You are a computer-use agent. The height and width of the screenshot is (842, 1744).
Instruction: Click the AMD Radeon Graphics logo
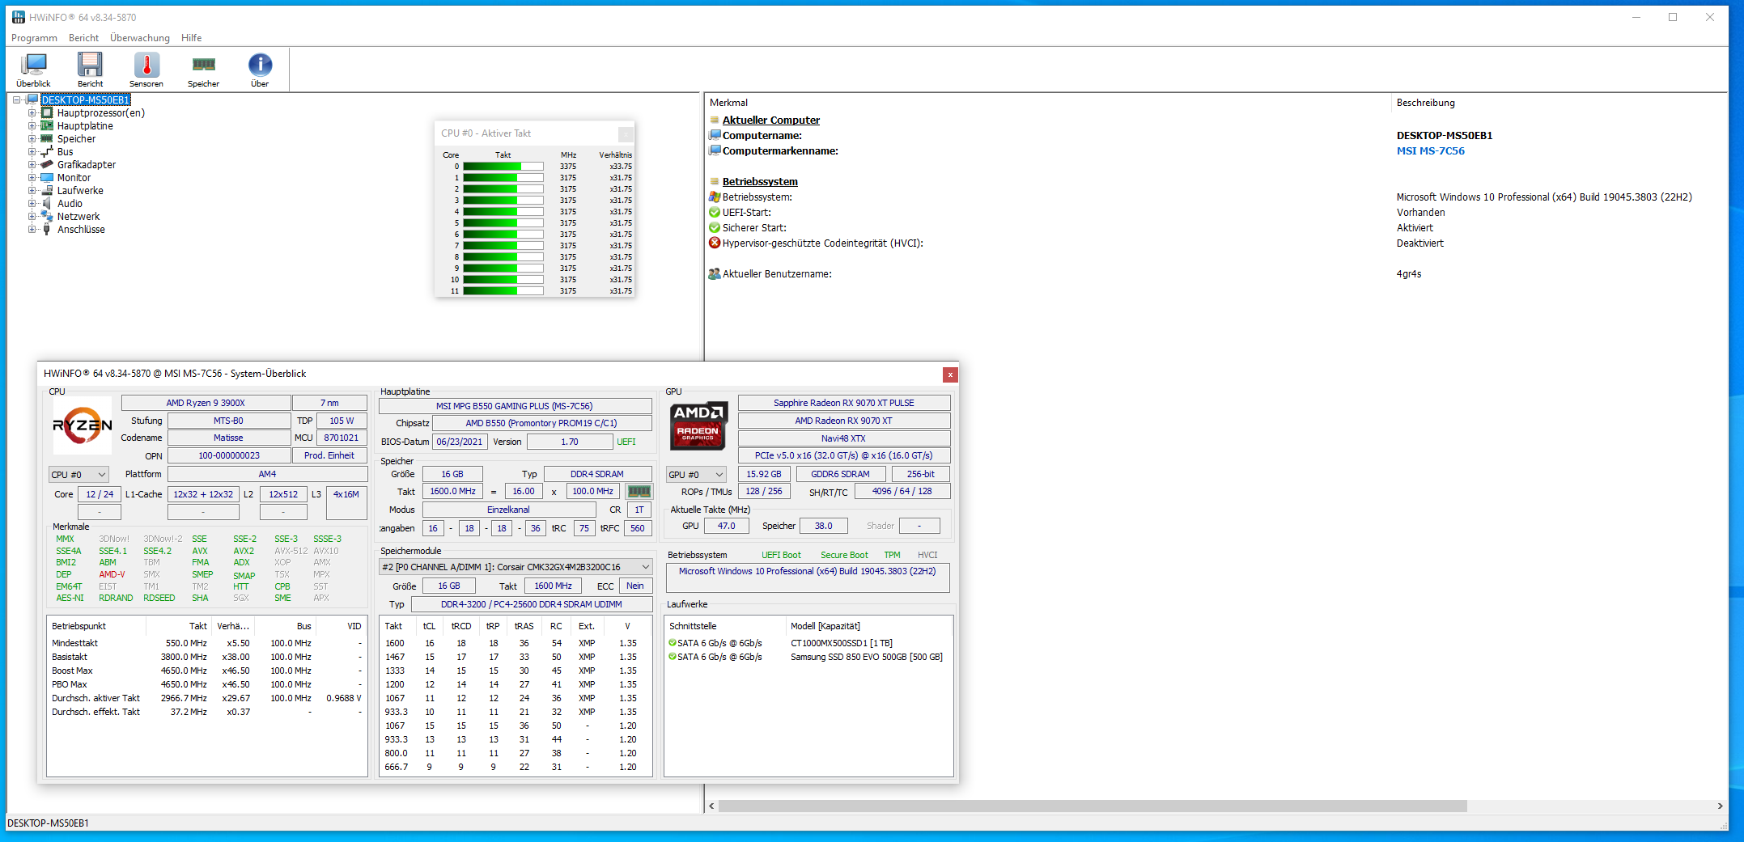(698, 425)
